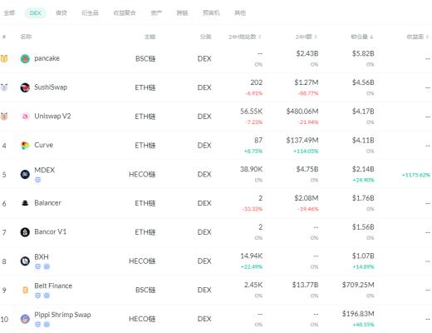432x333 pixels.
Task: Sort by the 24H额 column arrows
Action: point(316,37)
